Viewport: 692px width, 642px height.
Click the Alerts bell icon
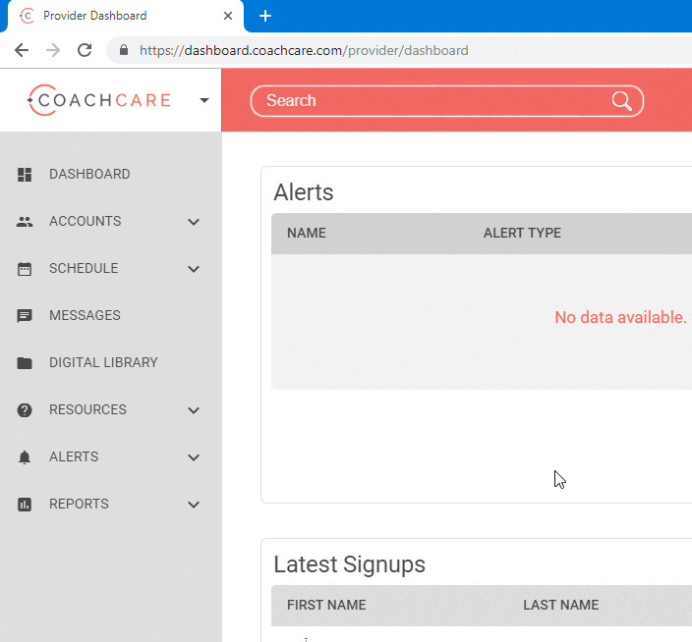25,457
